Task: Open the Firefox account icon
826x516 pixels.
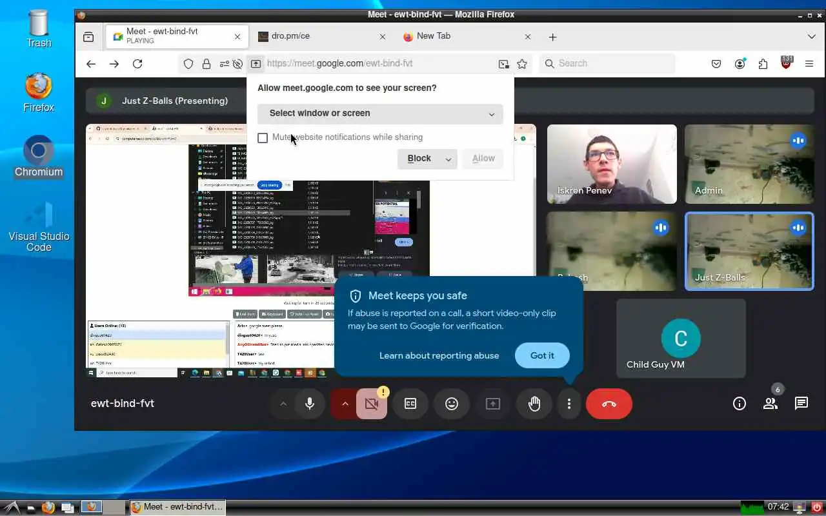Action: [740, 64]
